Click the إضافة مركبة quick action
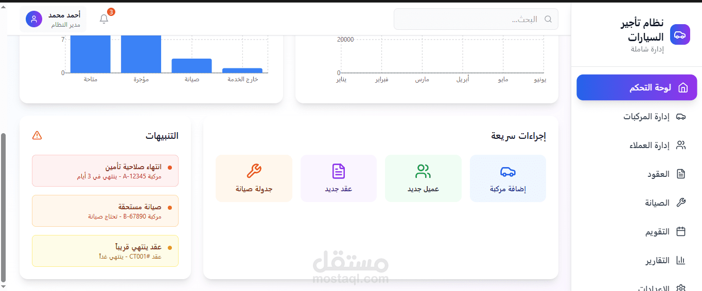This screenshot has width=702, height=291. click(x=507, y=178)
